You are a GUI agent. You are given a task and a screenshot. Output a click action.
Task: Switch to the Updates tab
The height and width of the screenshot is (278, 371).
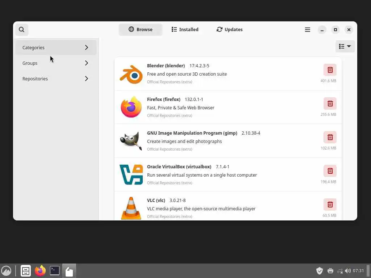click(229, 30)
